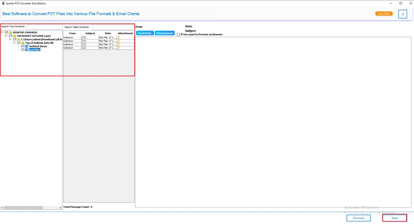Click the Next button

[394, 218]
